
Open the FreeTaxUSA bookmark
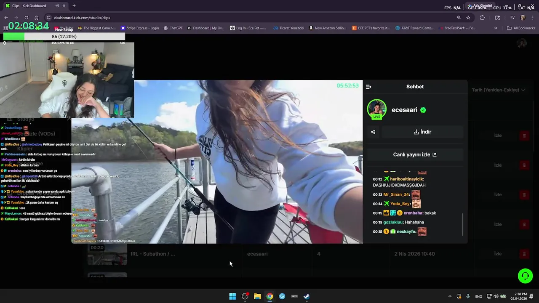pos(457,28)
